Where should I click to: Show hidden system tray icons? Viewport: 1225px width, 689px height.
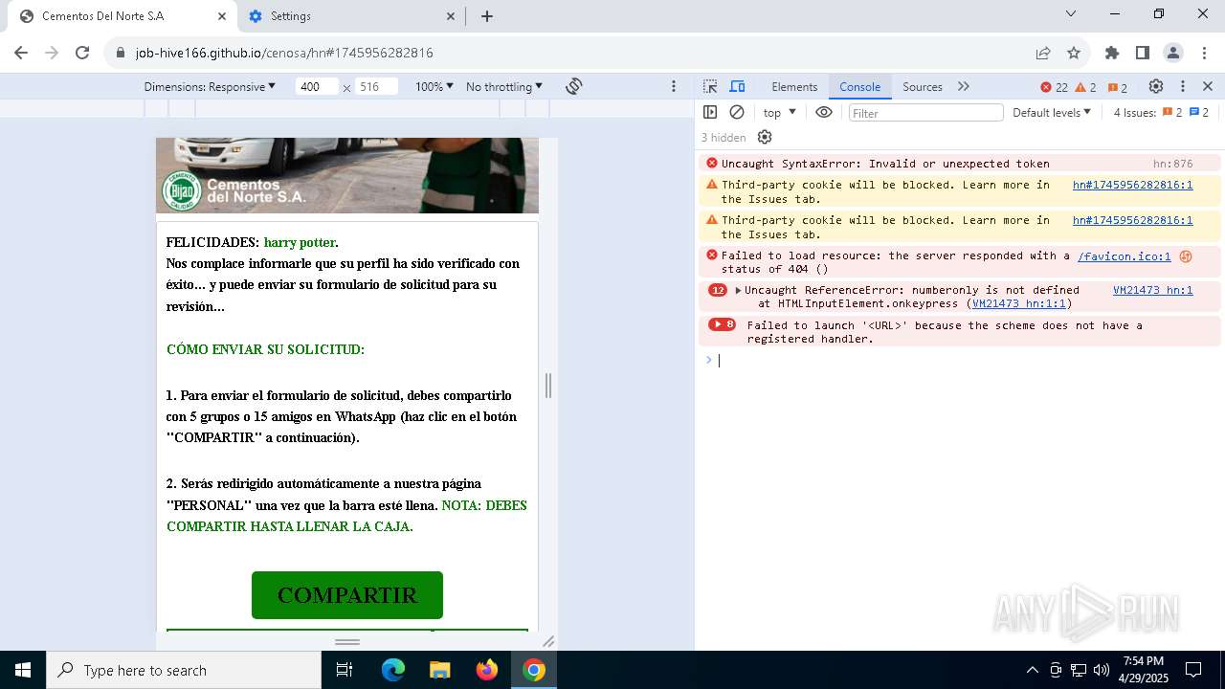point(1032,670)
